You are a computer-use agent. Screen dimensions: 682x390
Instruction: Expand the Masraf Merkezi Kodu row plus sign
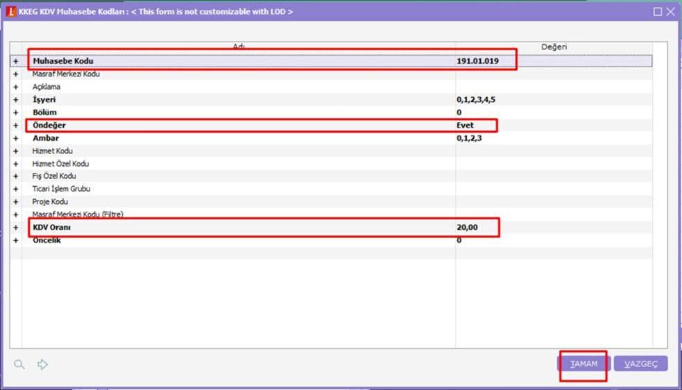(x=16, y=74)
